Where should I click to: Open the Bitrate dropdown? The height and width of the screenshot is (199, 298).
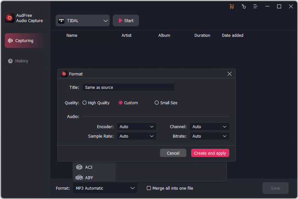[x=210, y=136]
